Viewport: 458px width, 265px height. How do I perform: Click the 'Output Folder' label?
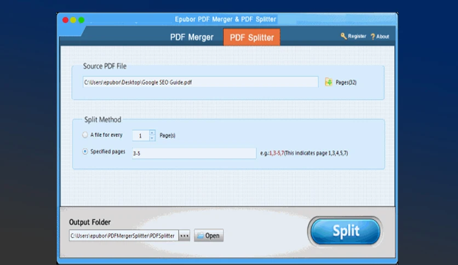pos(90,222)
